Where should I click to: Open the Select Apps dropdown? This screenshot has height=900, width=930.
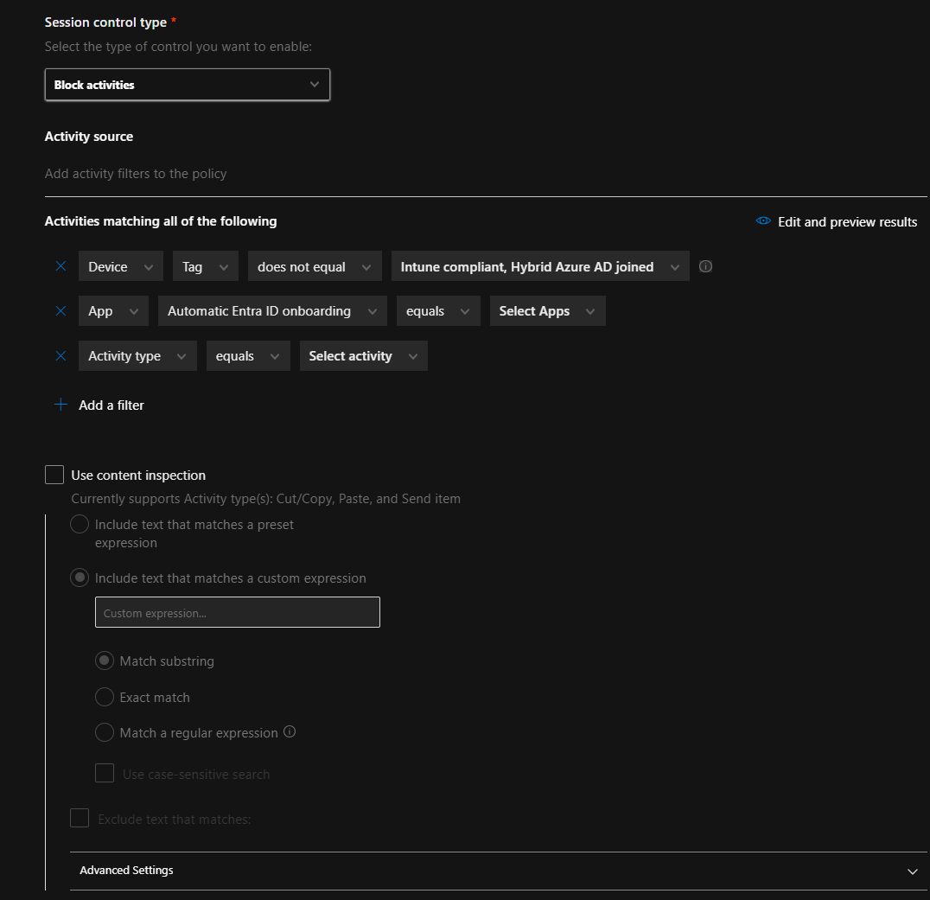click(x=547, y=311)
